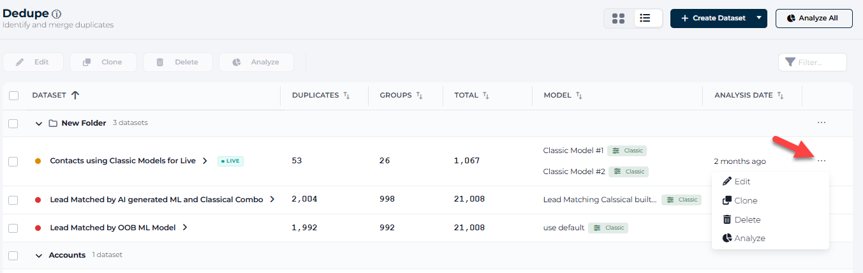Switch to grid view
This screenshot has width=863, height=273.
(x=618, y=18)
